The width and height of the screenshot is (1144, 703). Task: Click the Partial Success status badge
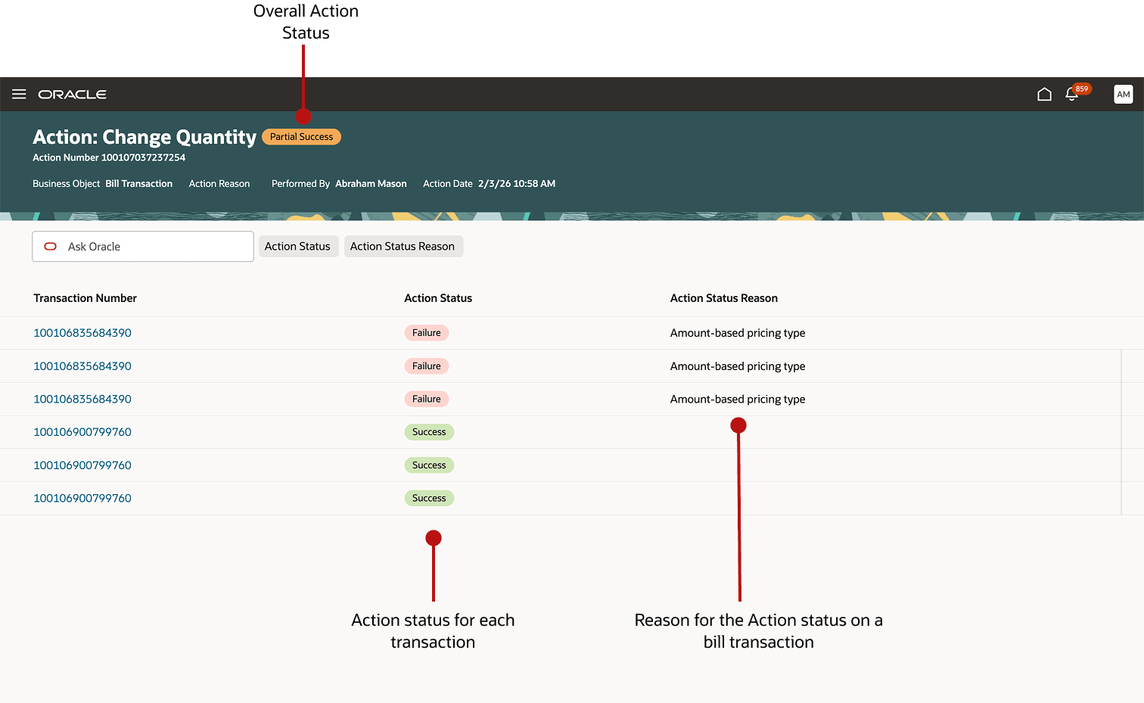pos(301,136)
